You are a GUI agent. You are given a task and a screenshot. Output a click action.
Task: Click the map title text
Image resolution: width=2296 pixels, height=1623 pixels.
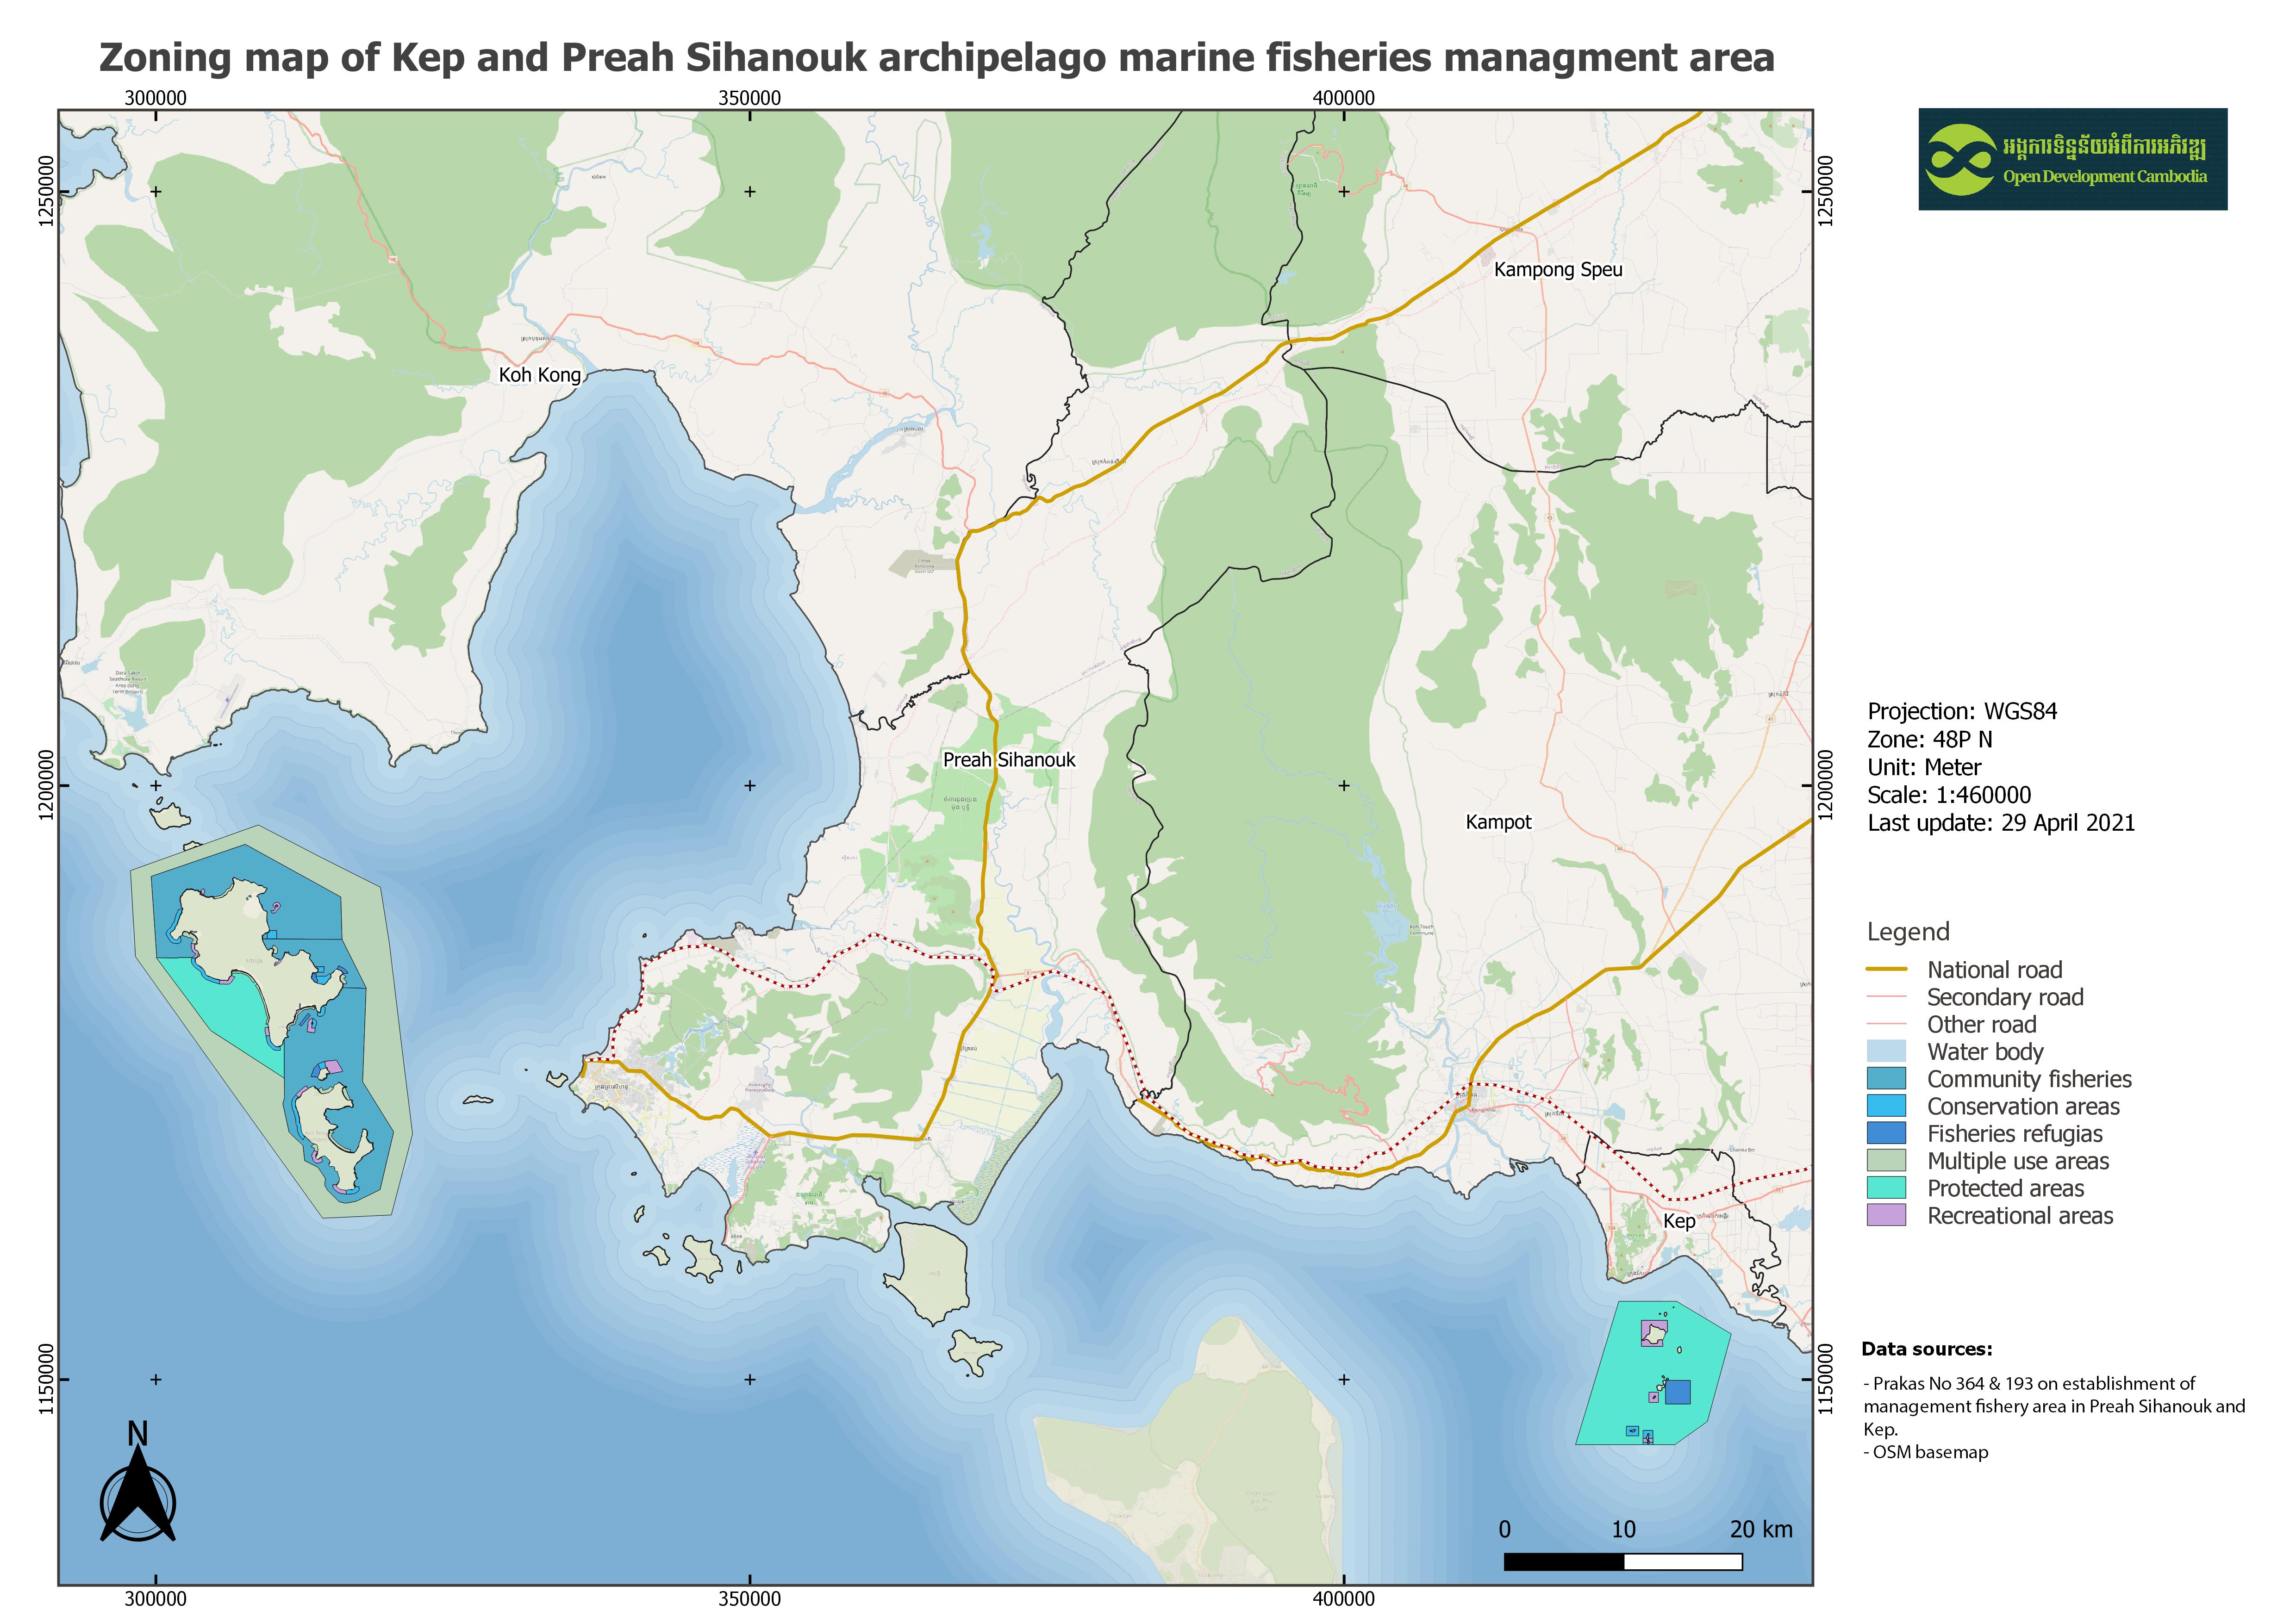936,58
